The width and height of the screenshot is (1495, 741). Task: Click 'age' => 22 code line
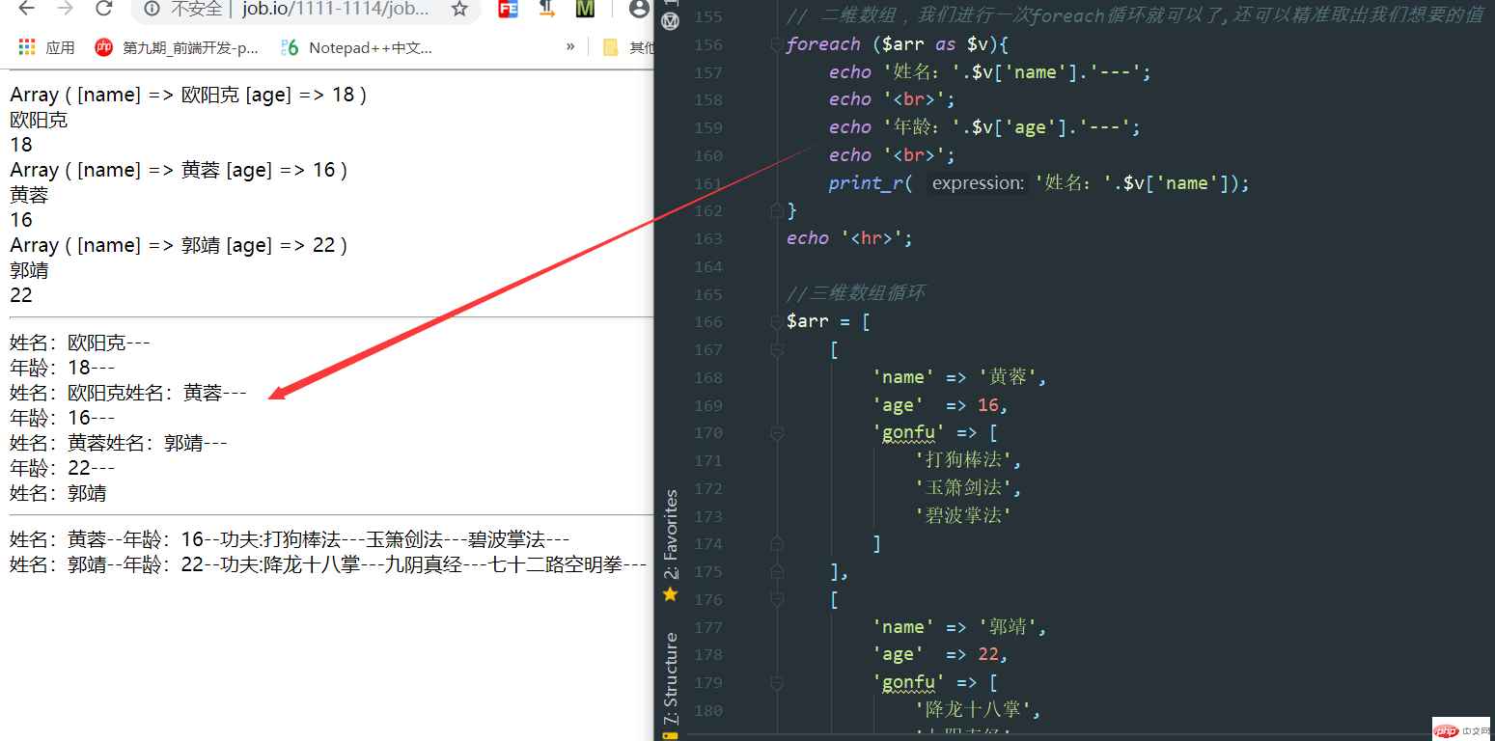[x=941, y=654]
